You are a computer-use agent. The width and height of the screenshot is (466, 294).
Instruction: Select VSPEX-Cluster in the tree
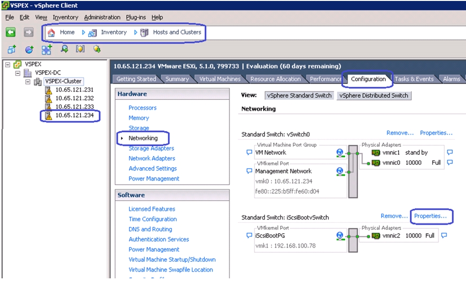click(x=64, y=81)
